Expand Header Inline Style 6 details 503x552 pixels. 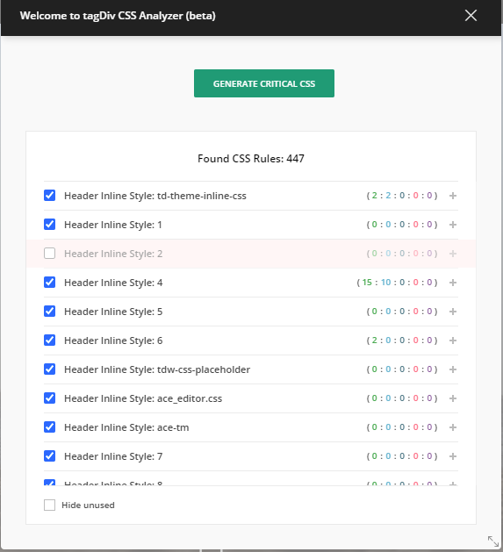pyautogui.click(x=453, y=341)
